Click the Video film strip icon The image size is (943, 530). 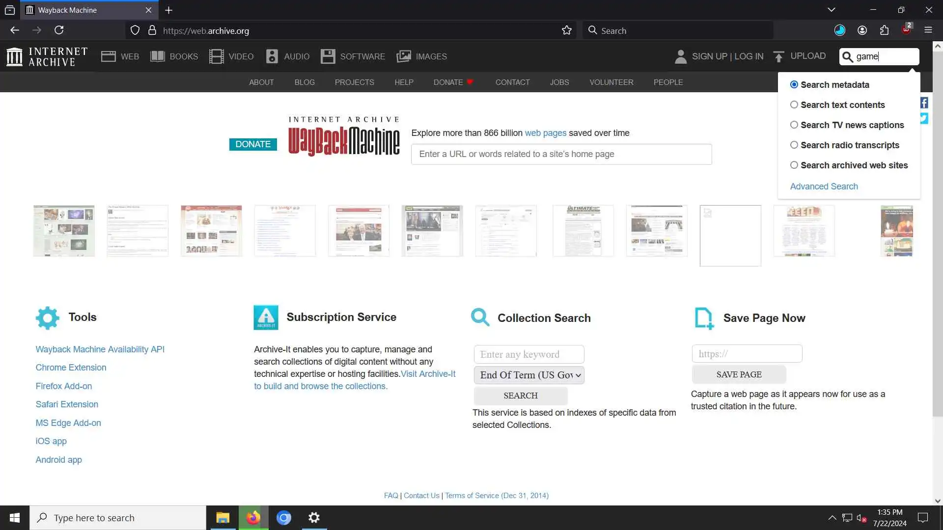(216, 56)
